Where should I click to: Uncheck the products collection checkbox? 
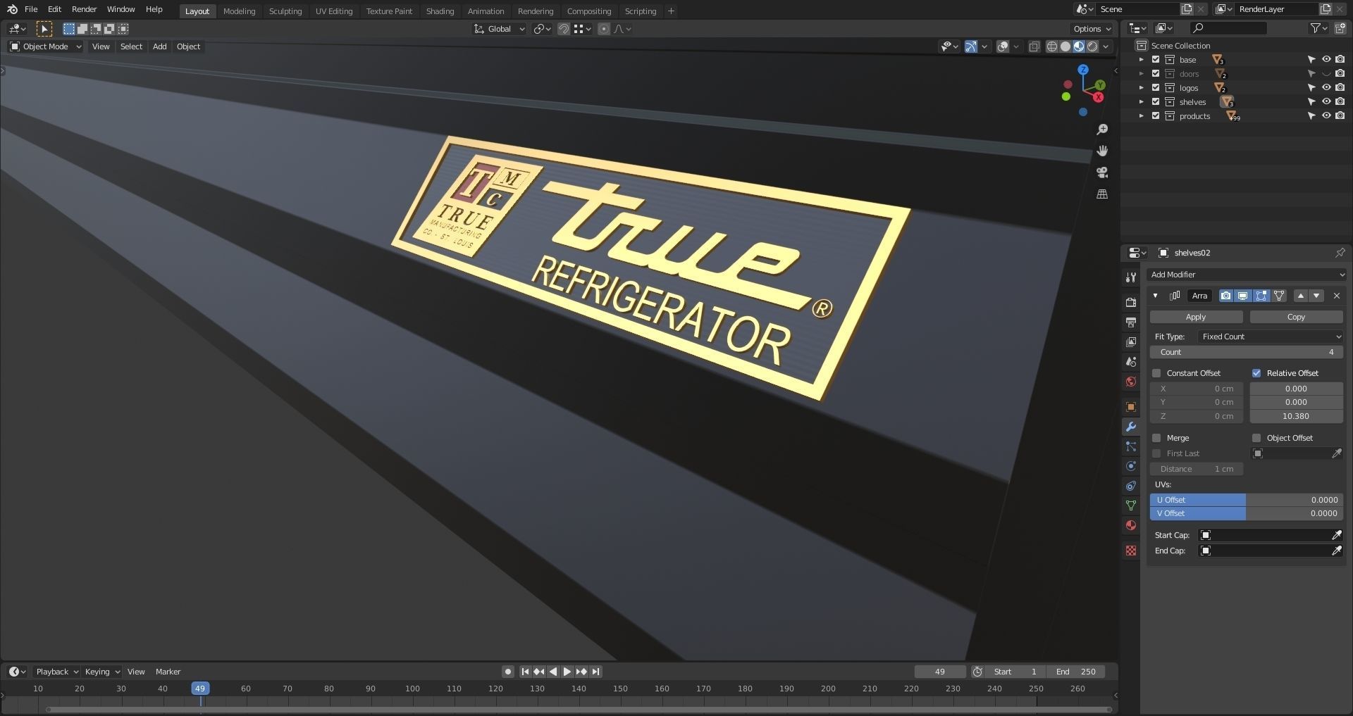[x=1156, y=116]
